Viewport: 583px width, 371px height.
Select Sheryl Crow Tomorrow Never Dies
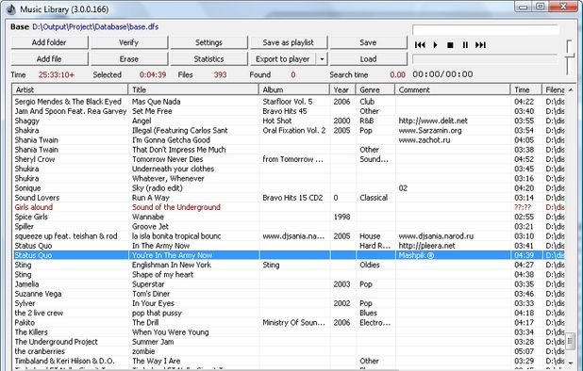(x=289, y=159)
